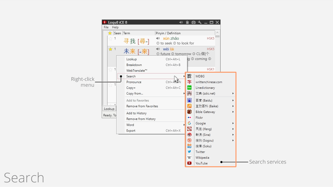Play audio for xún zhǎo pronunciation
Viewport: 333px width, 187px height.
click(x=158, y=38)
